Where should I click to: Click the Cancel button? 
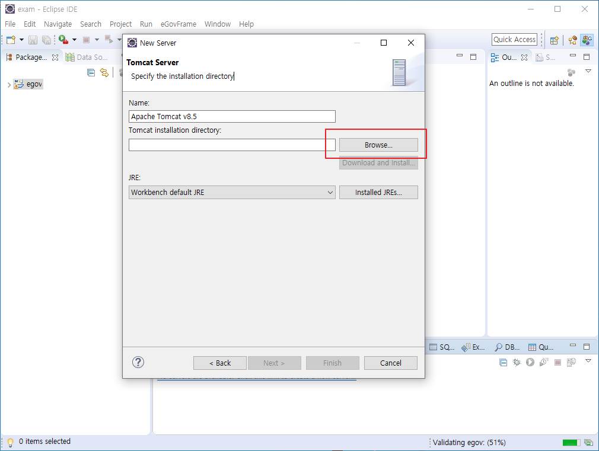click(390, 363)
